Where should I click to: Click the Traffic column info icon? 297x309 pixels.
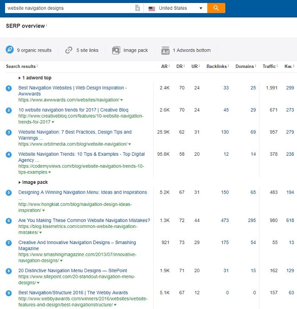[x=277, y=66]
